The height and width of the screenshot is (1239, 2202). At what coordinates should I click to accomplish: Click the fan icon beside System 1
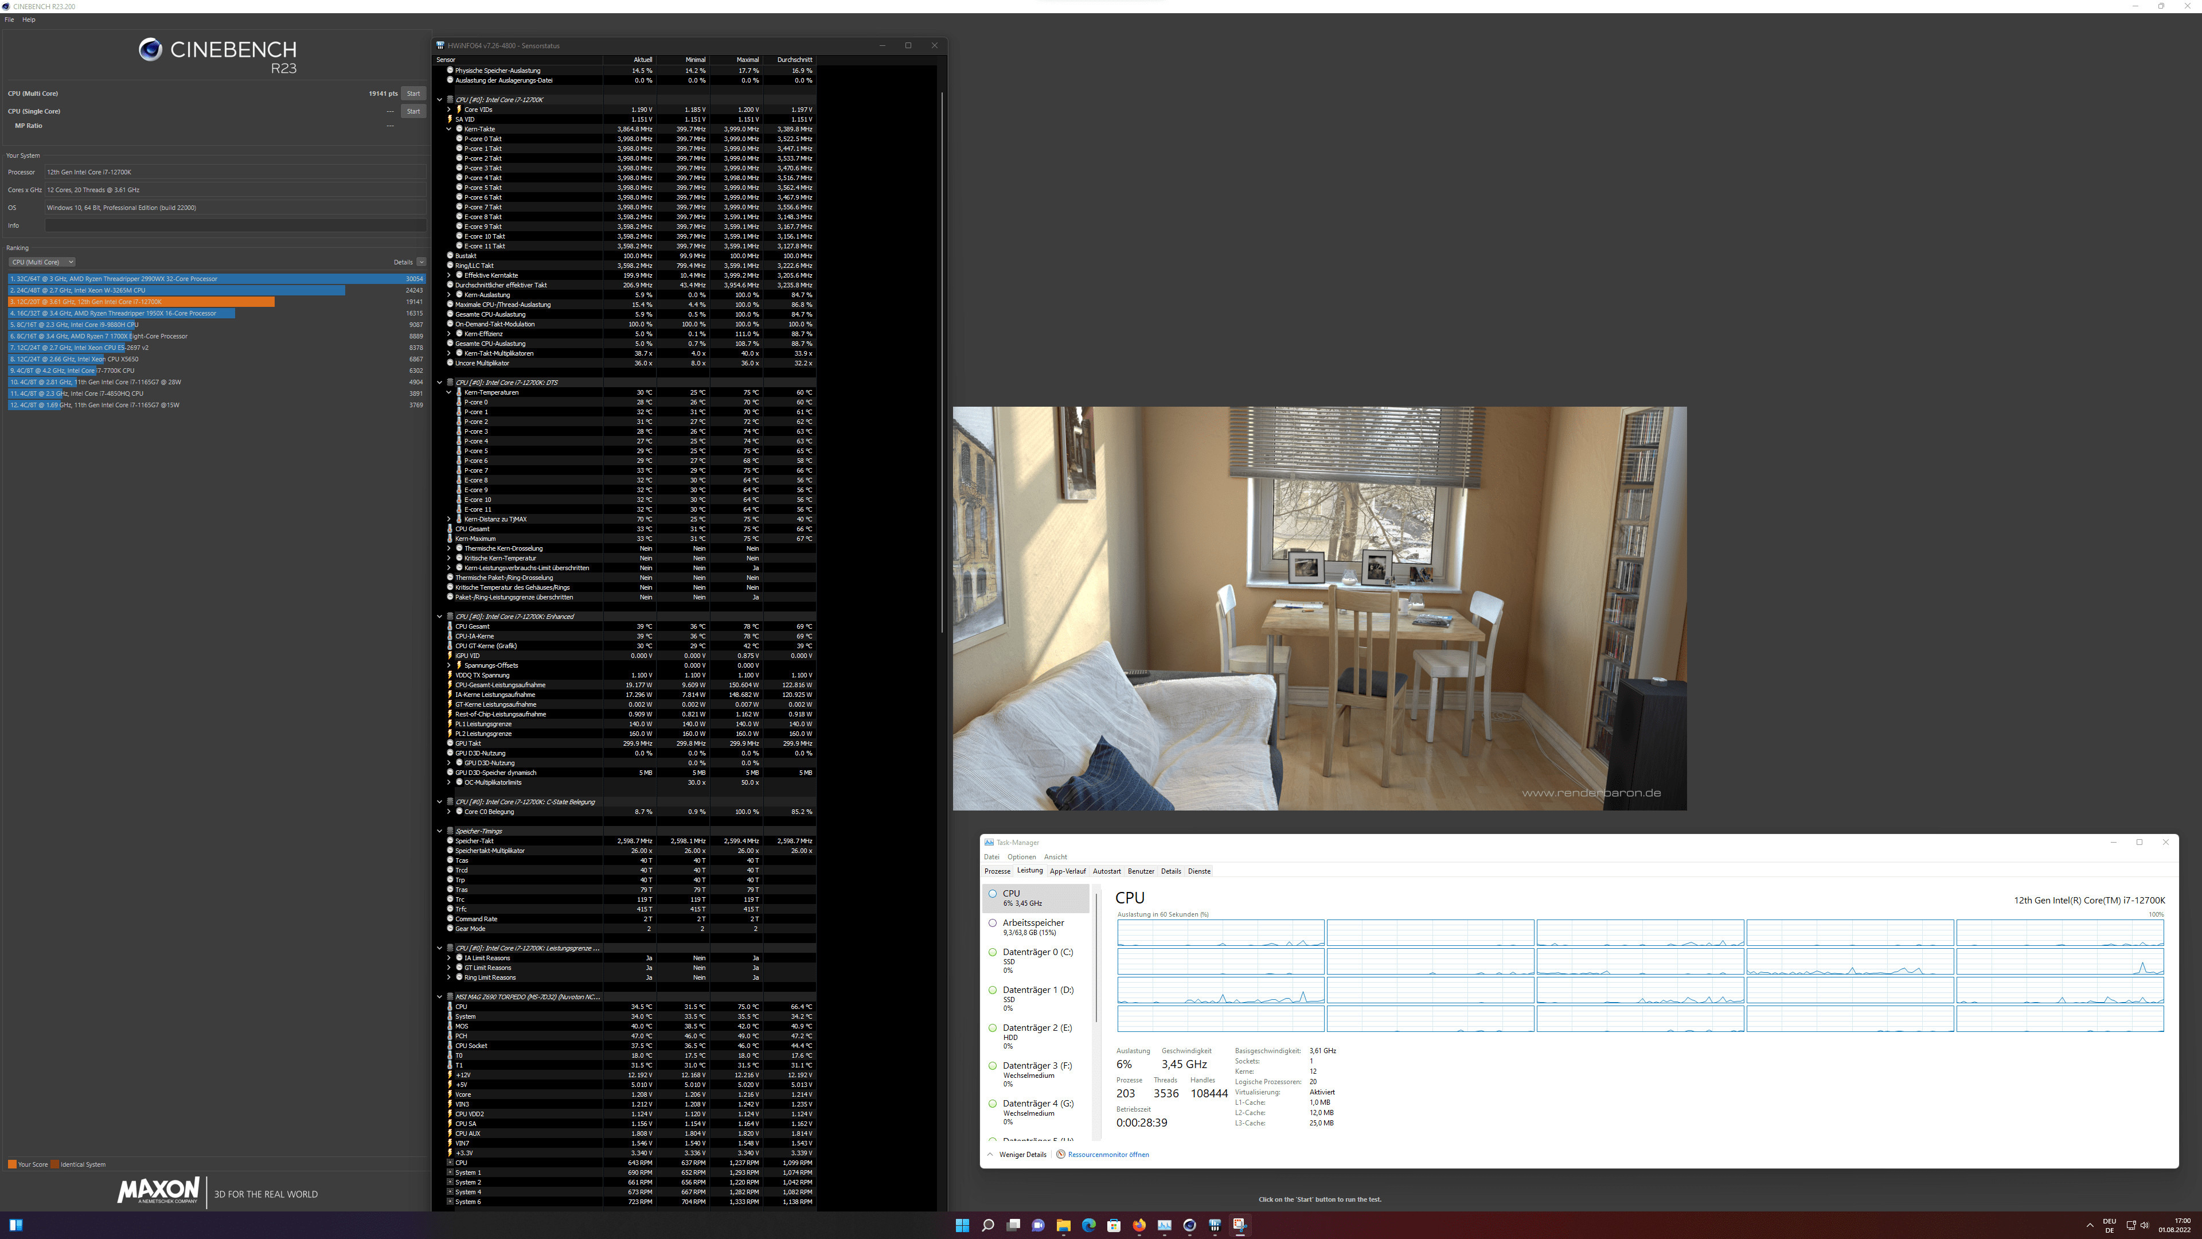tap(451, 1172)
